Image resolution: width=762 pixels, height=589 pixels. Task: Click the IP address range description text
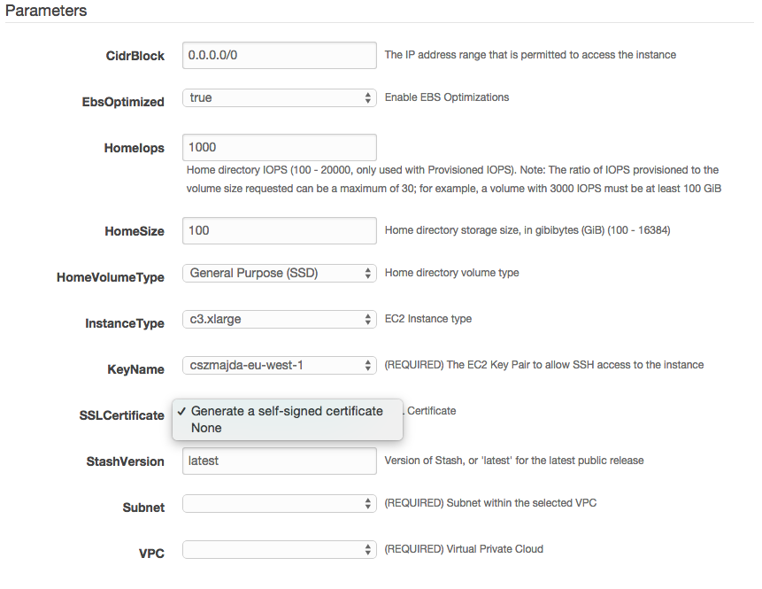[x=530, y=55]
